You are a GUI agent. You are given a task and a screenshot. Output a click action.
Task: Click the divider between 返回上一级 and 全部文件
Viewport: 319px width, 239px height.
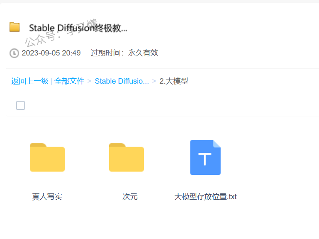pyautogui.click(x=51, y=81)
